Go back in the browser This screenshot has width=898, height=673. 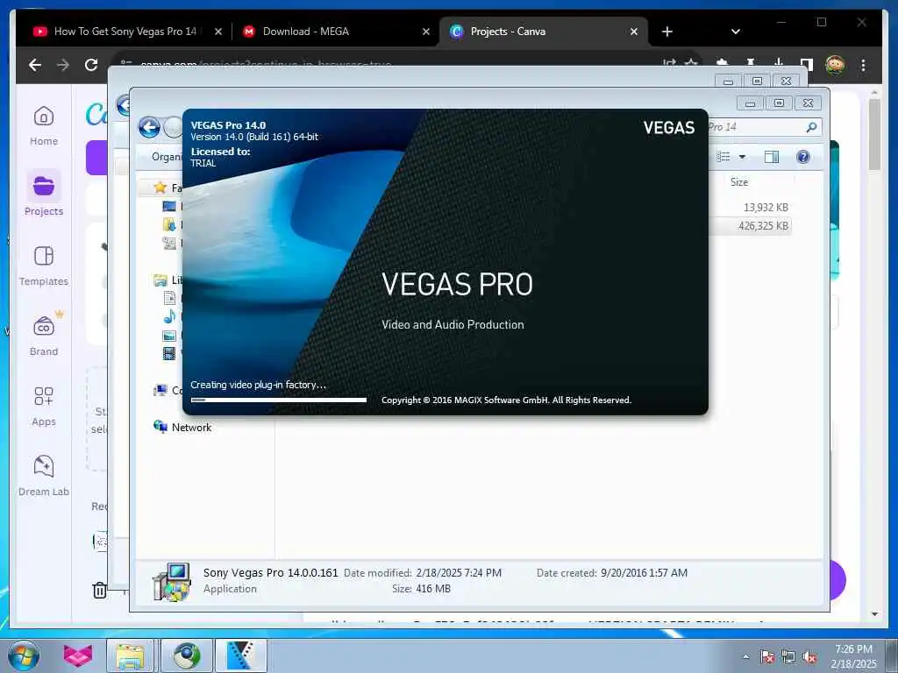pos(35,65)
